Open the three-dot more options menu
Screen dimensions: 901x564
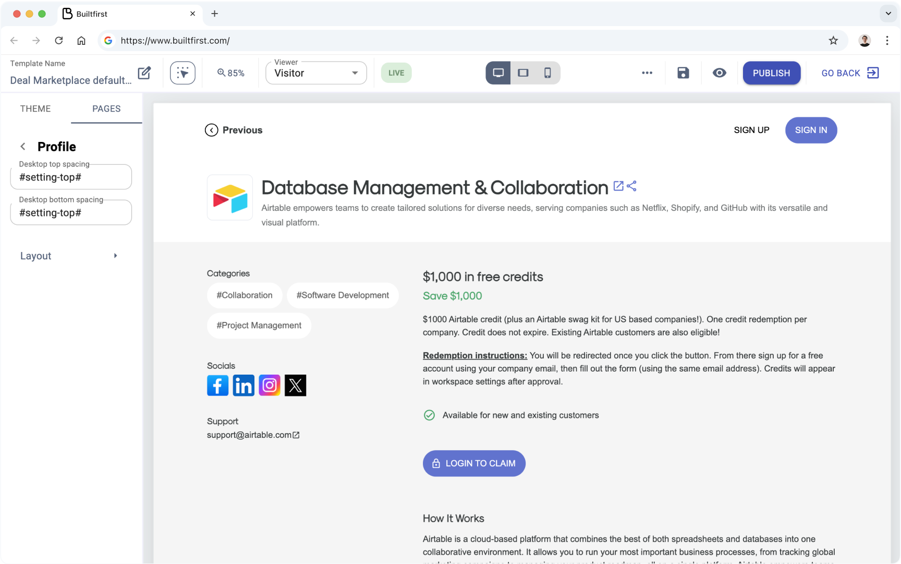point(647,73)
